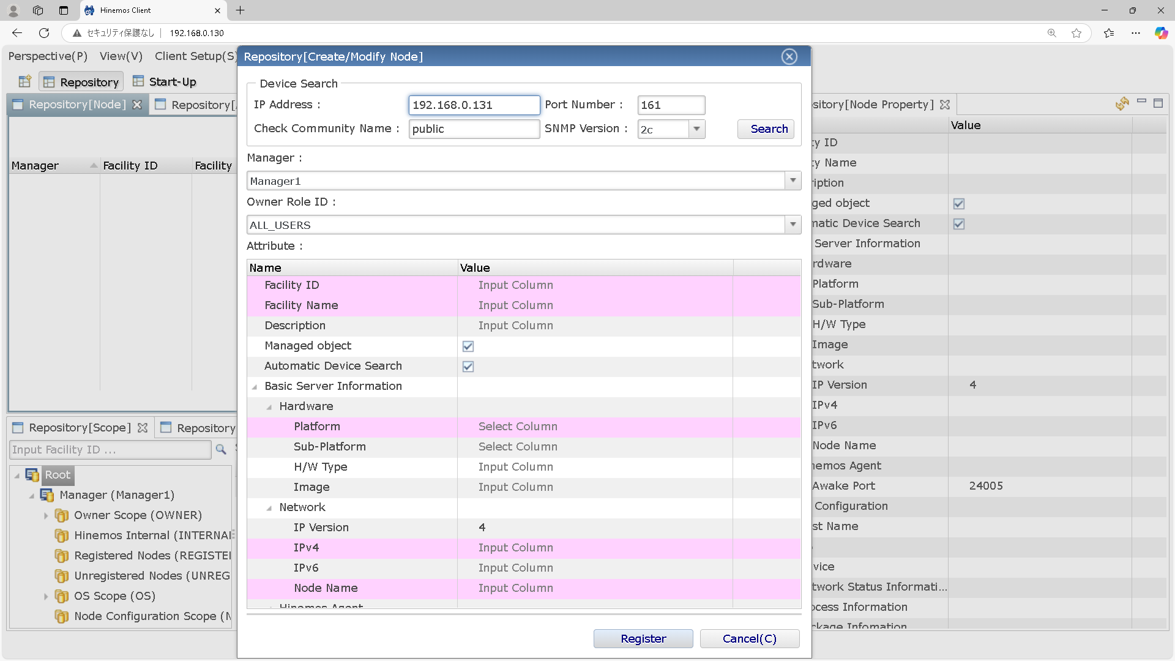The image size is (1175, 661).
Task: Toggle Automatic Device Search checkbox in property panel
Action: (959, 224)
